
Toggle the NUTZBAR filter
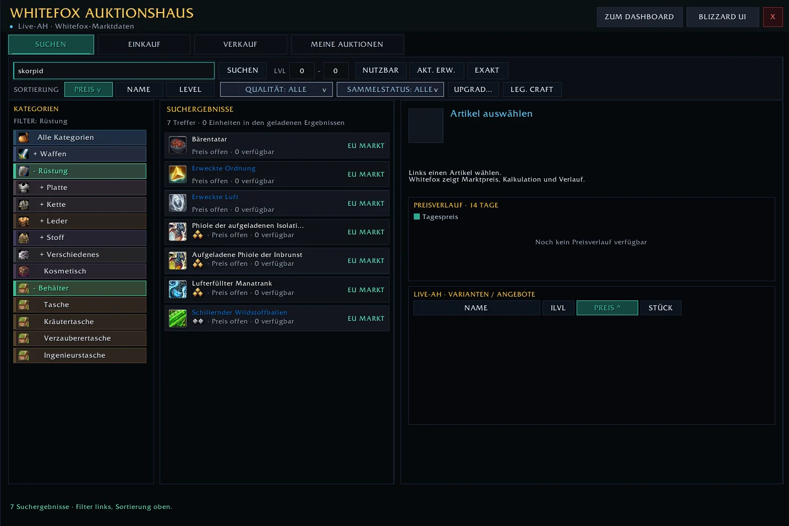381,70
